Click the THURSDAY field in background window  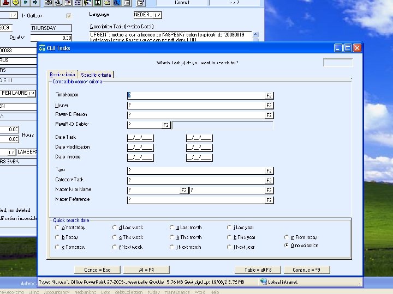click(x=51, y=28)
